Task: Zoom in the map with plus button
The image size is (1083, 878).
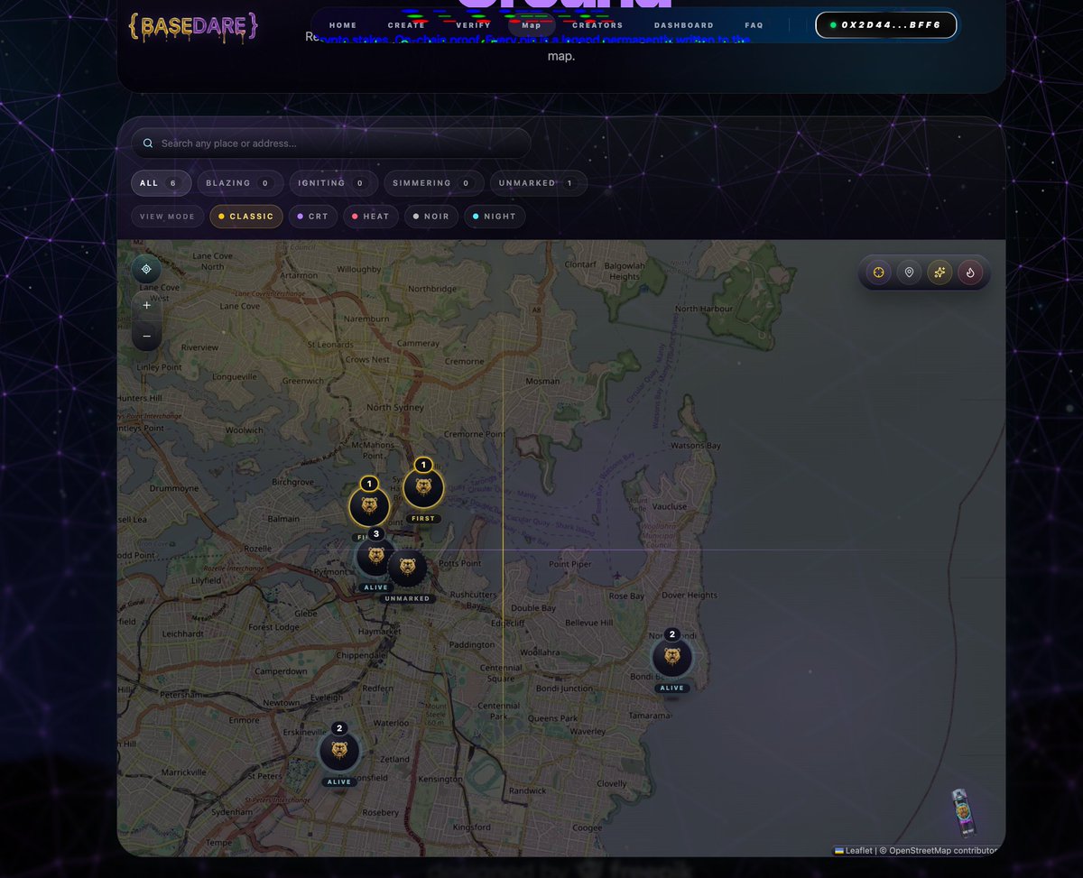Action: tap(146, 305)
